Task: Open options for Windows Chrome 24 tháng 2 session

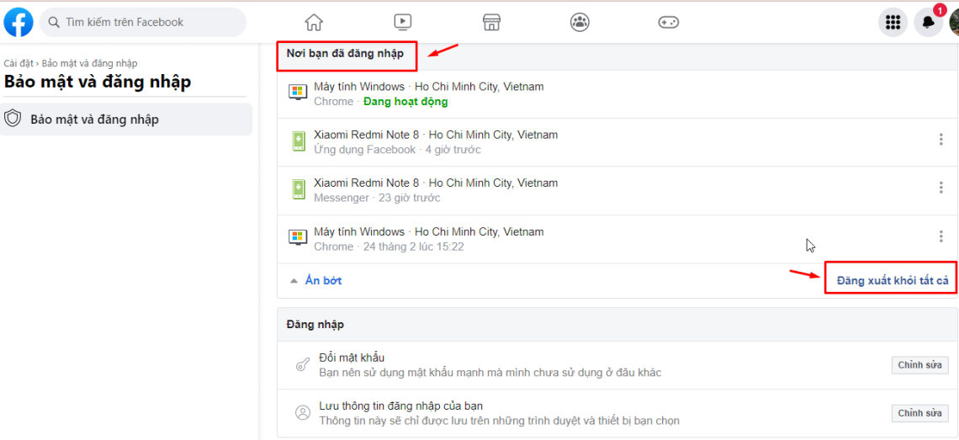Action: pyautogui.click(x=940, y=236)
